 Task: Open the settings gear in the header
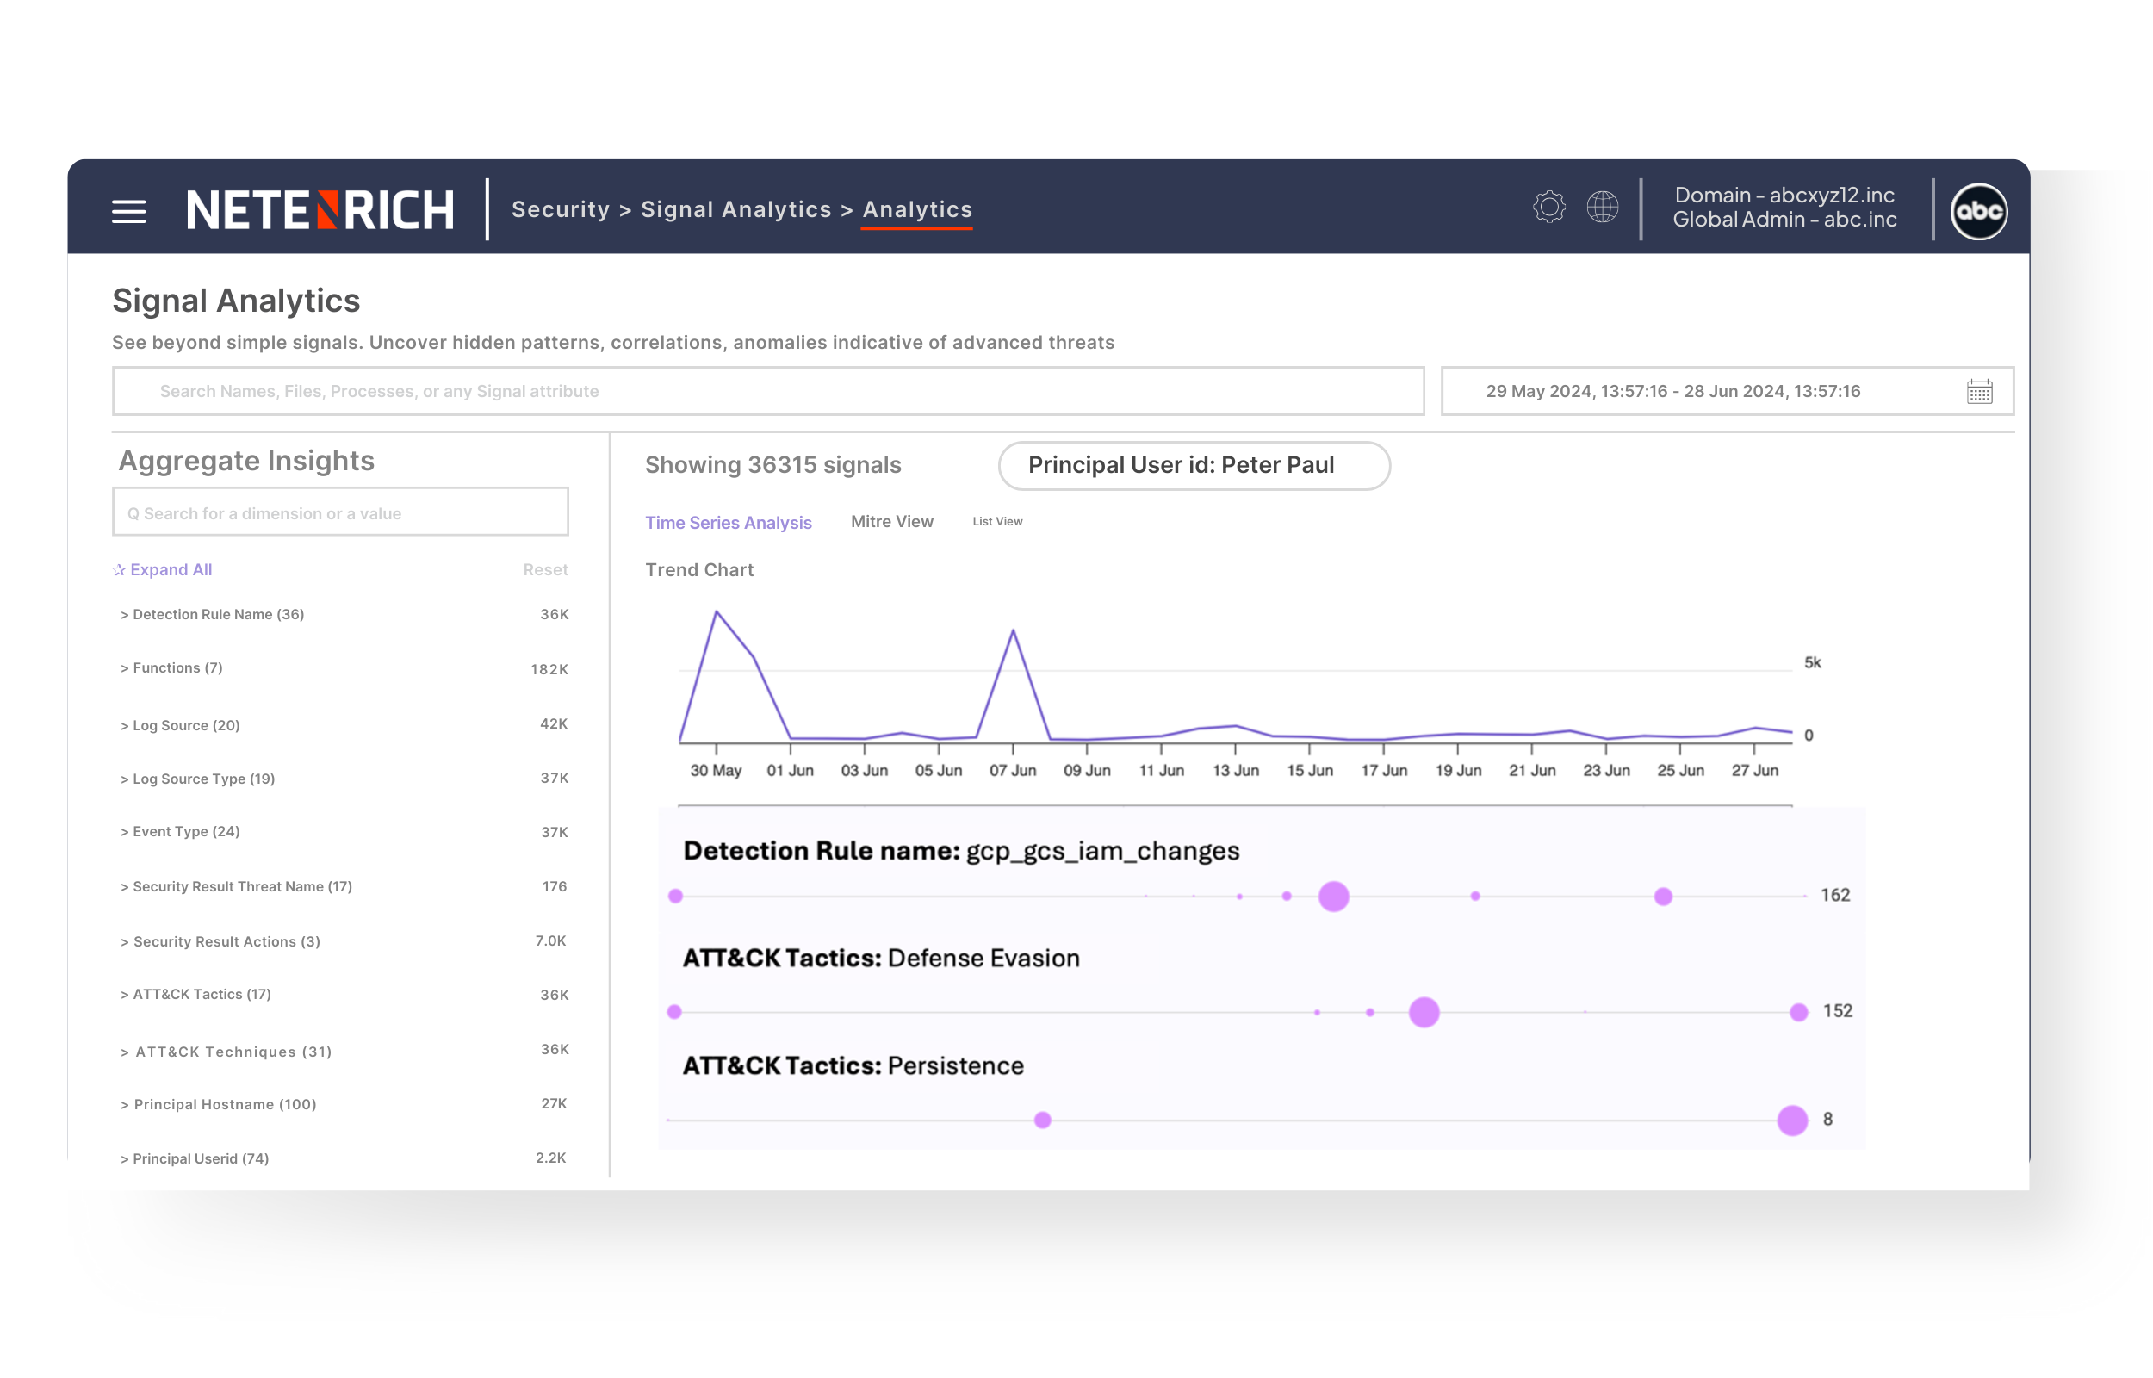1550,207
